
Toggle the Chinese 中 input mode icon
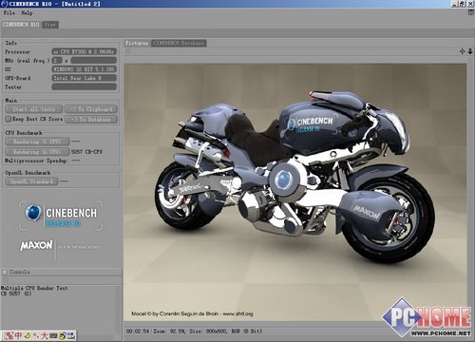pyautogui.click(x=18, y=335)
